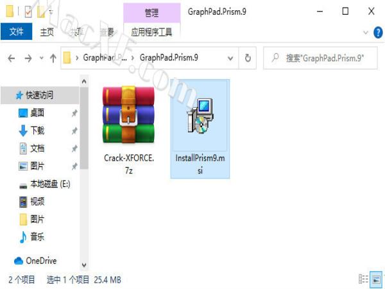The image size is (385, 289).
Task: Switch to details view in status bar
Action: point(363,279)
